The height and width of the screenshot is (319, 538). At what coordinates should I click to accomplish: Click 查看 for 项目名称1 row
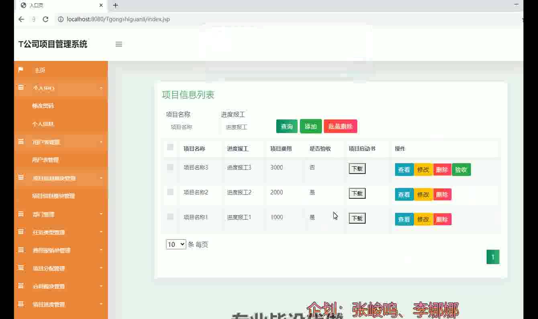tap(404, 219)
